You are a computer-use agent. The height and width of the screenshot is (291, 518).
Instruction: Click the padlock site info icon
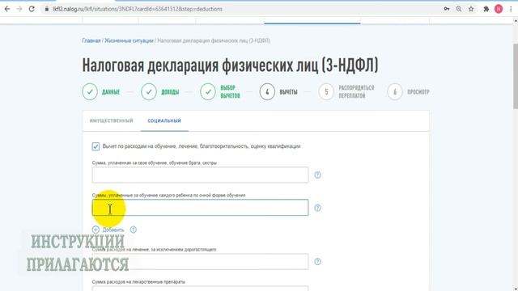click(47, 9)
